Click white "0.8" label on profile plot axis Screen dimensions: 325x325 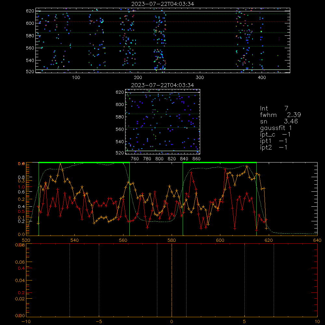(x=21, y=177)
